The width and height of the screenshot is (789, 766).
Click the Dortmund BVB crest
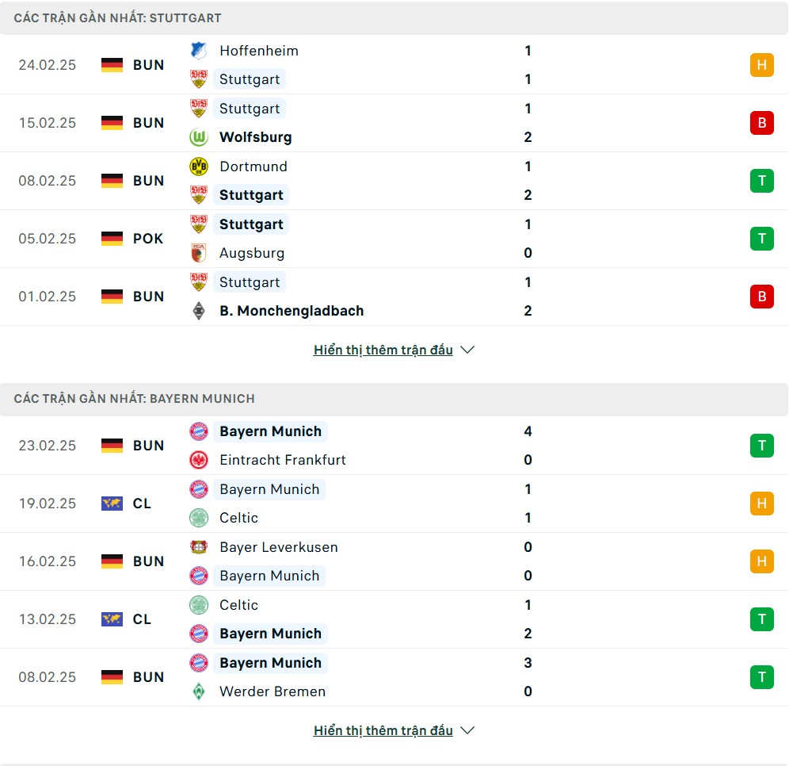[198, 167]
